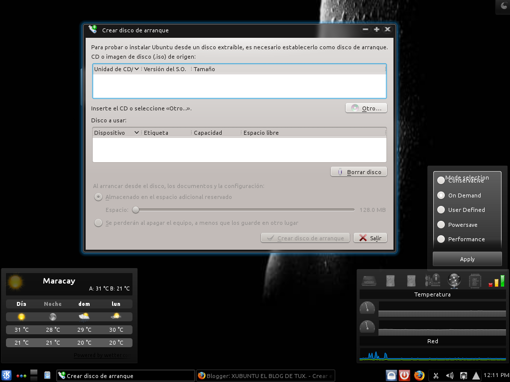Select the Performance CPU mode
Screen dimensions: 510x382
click(x=441, y=239)
